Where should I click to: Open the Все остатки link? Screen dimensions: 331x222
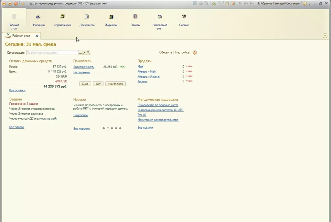tap(17, 90)
